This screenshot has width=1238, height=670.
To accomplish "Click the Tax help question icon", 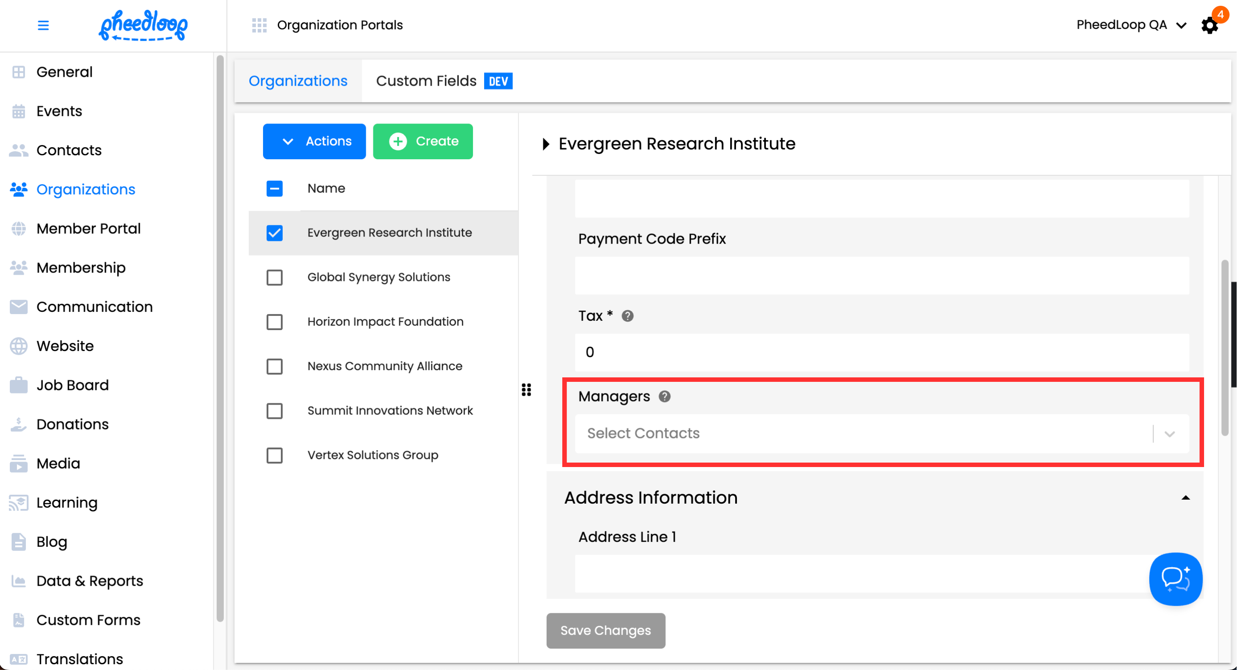I will click(x=627, y=316).
